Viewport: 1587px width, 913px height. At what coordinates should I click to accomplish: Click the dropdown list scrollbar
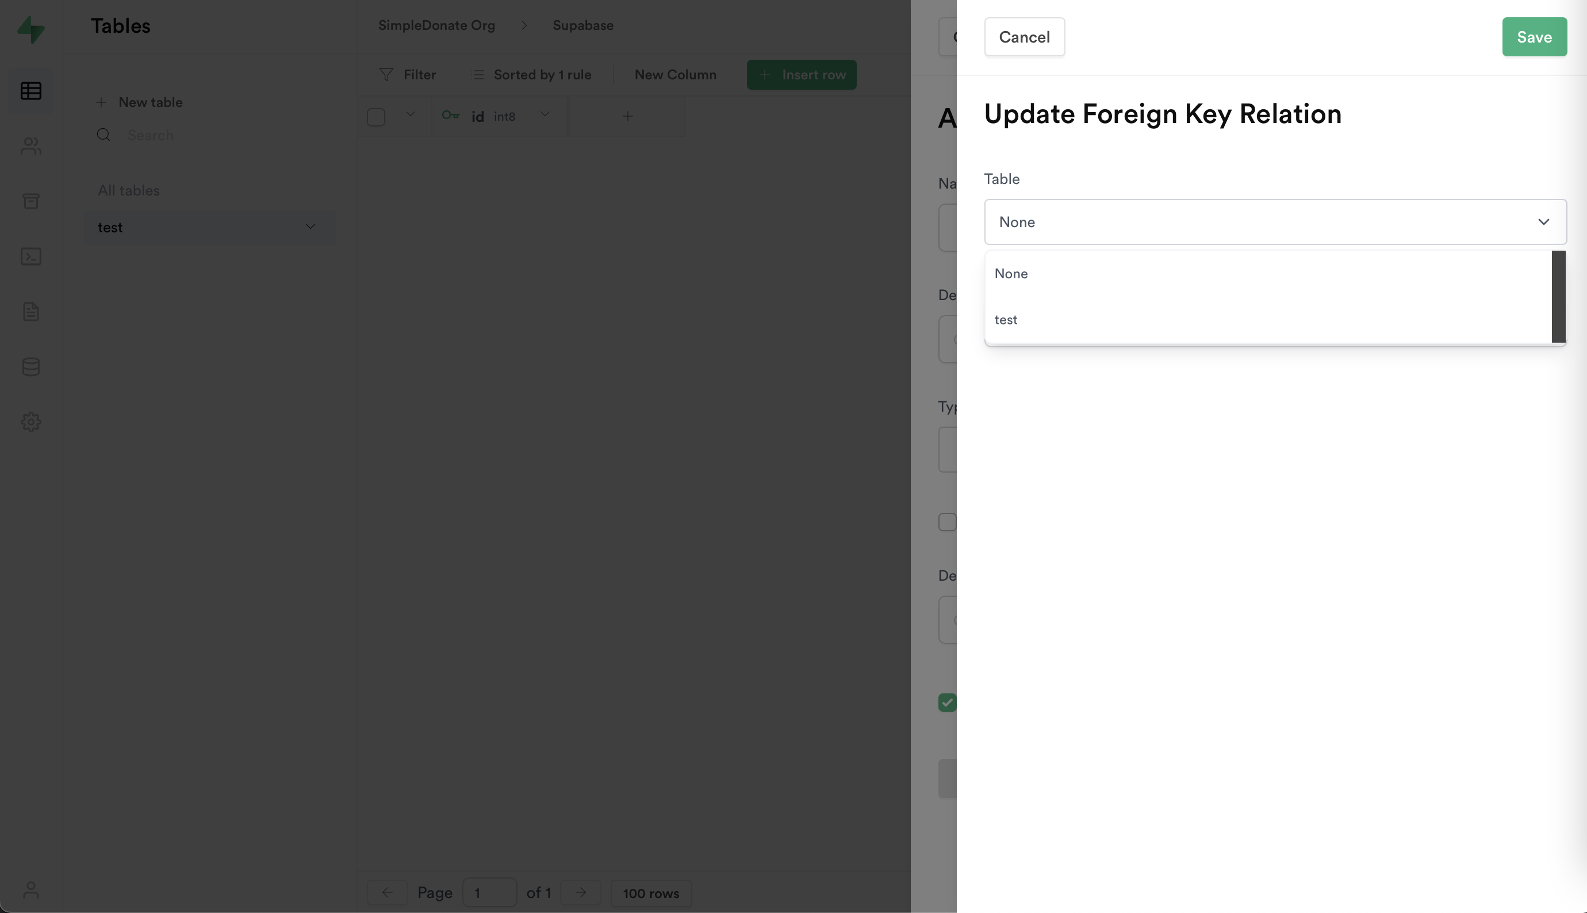click(1558, 297)
